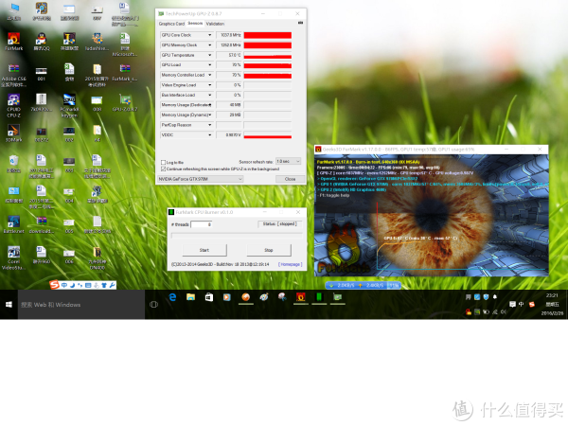Open Sogou input skin shirt icon

coord(104,285)
